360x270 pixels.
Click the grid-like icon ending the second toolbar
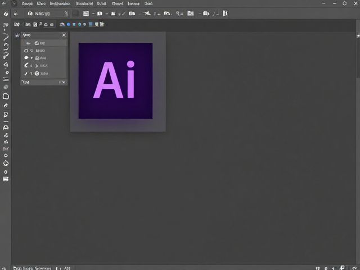click(x=102, y=24)
